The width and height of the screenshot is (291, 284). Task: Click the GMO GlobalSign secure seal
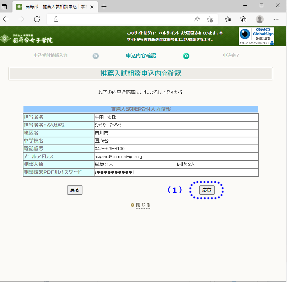[256, 36]
